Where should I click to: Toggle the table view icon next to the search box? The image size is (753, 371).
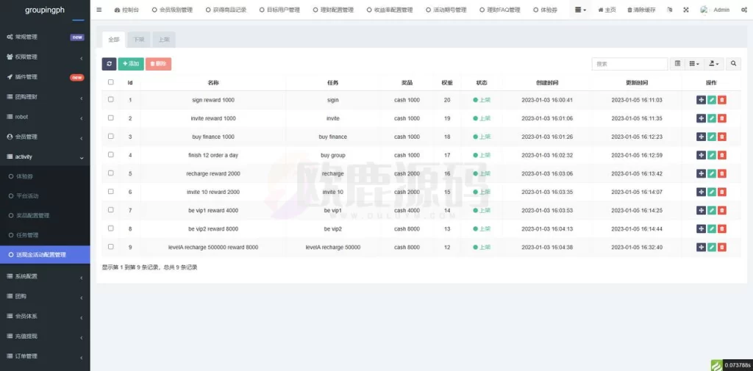pyautogui.click(x=677, y=64)
